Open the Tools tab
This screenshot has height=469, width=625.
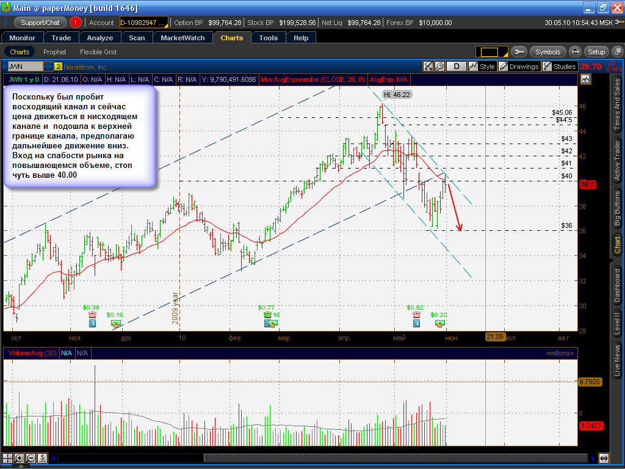[269, 38]
